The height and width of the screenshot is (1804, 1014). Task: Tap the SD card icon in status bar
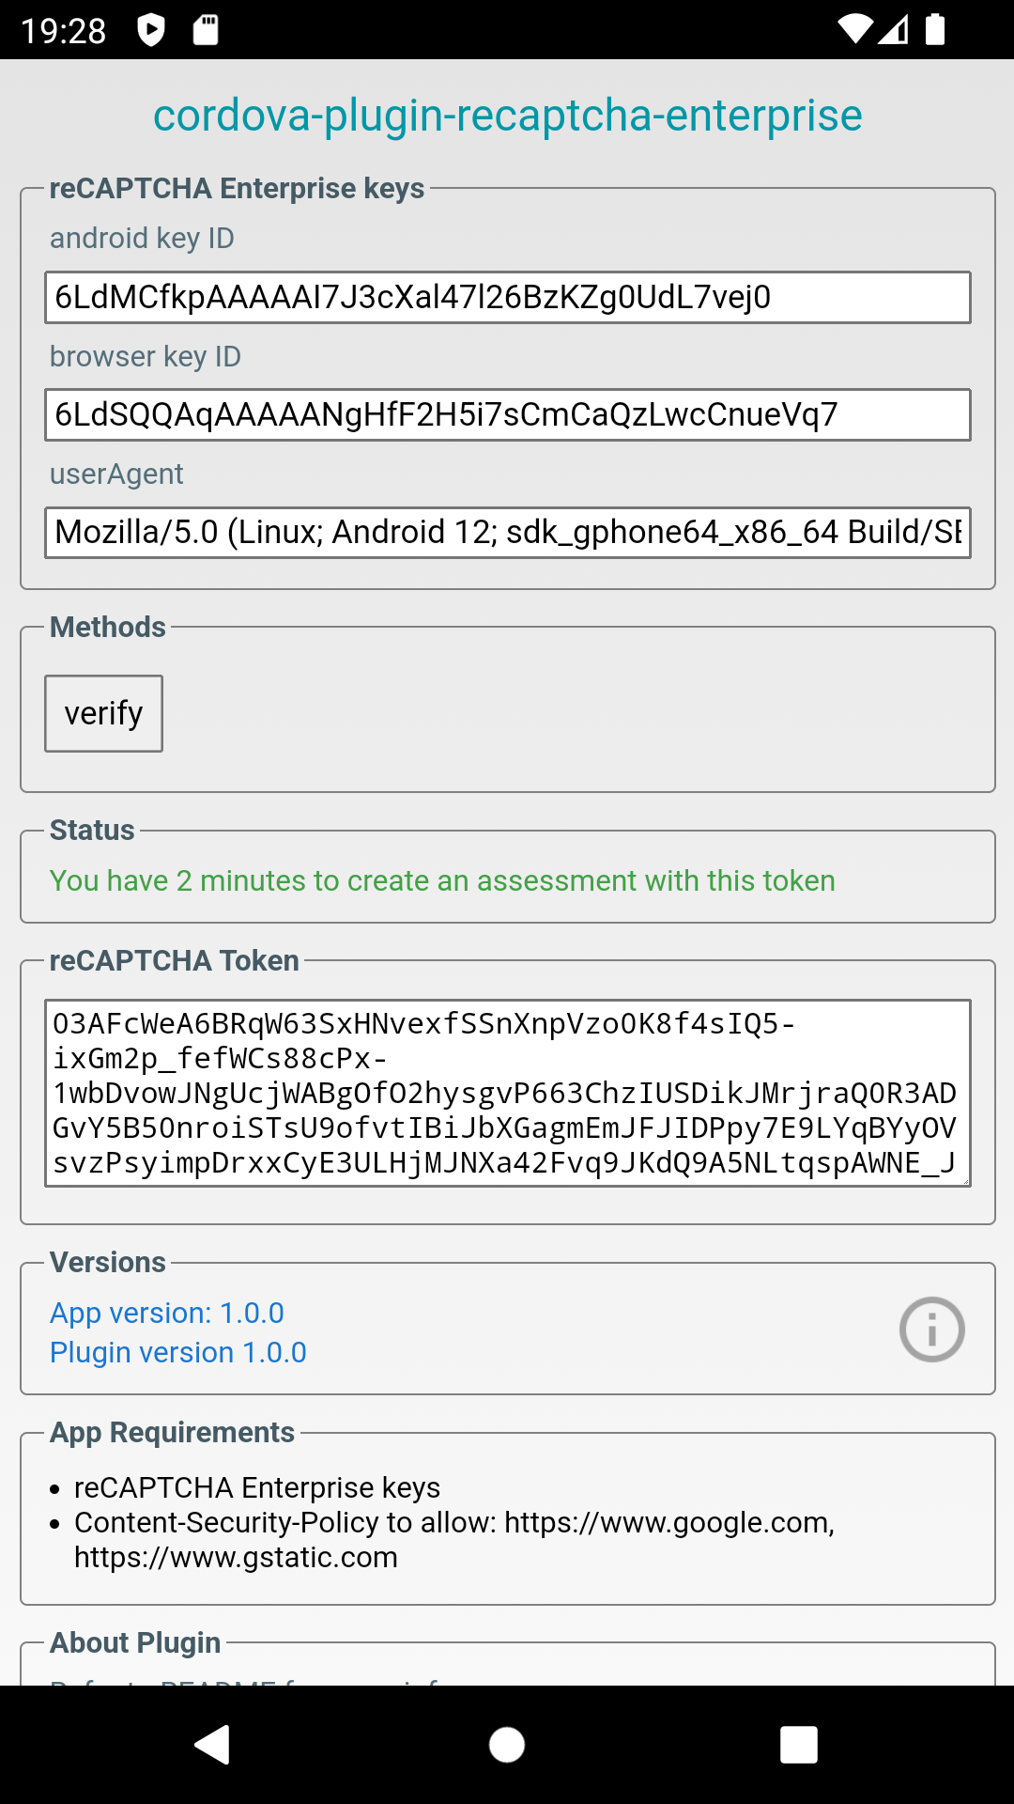(206, 30)
